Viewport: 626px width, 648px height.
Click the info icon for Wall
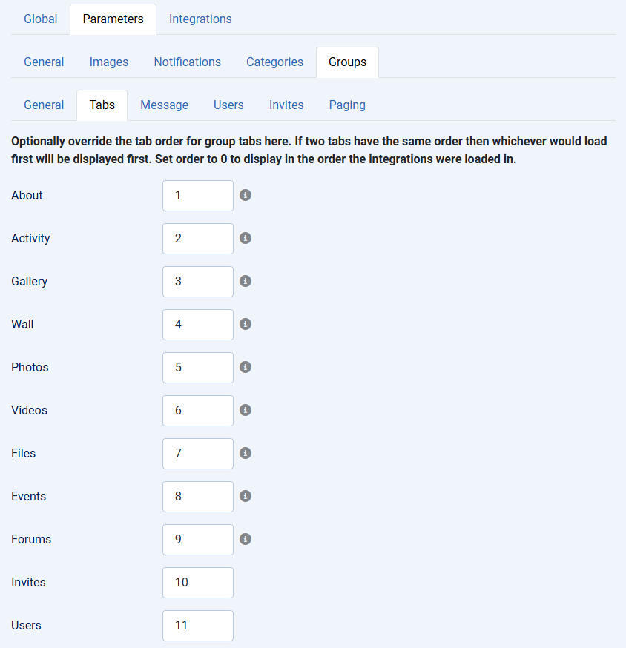246,324
